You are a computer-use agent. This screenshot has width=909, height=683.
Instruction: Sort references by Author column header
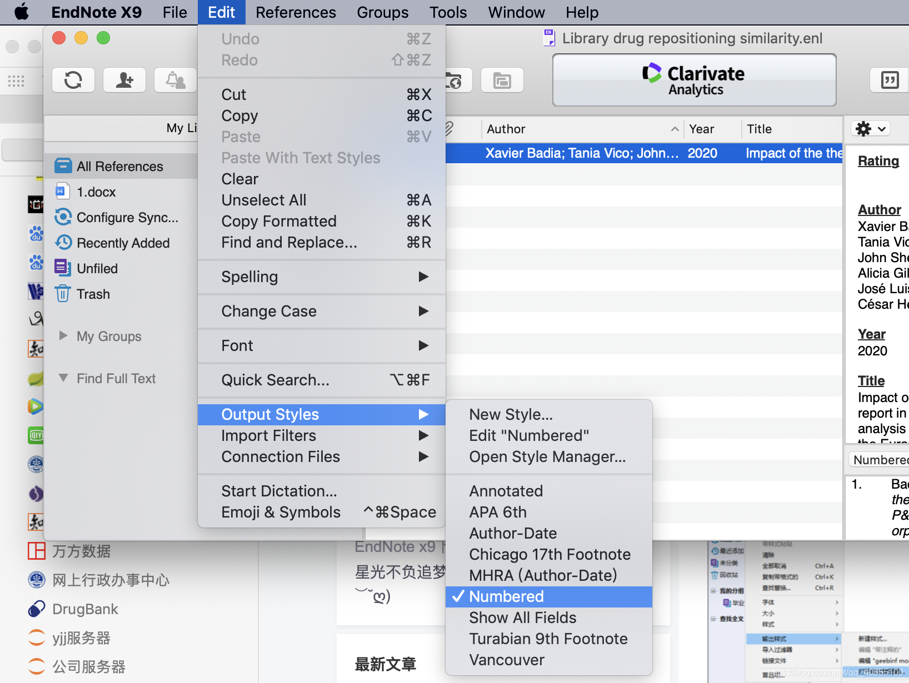pyautogui.click(x=582, y=129)
